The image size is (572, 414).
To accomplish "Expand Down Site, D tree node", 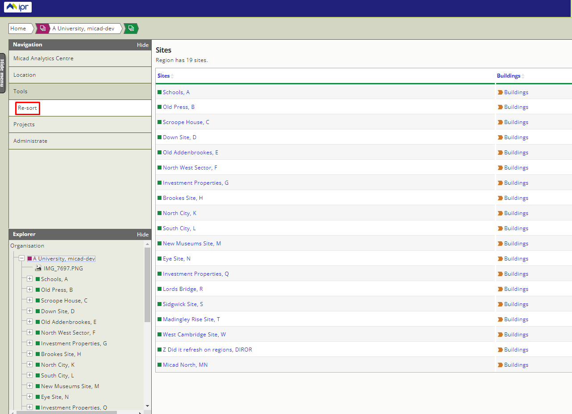I will click(x=29, y=311).
